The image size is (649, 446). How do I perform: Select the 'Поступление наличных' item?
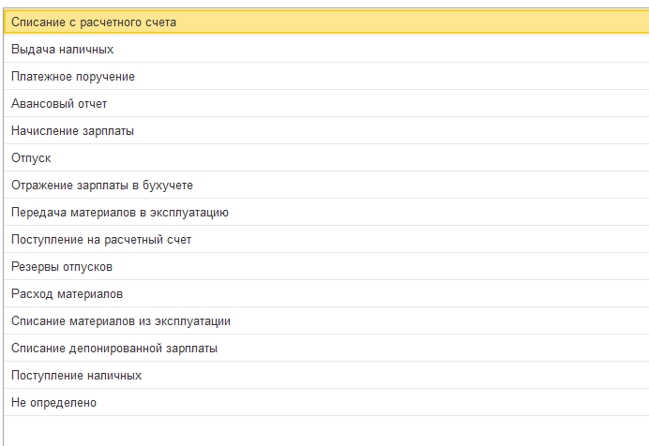point(77,376)
